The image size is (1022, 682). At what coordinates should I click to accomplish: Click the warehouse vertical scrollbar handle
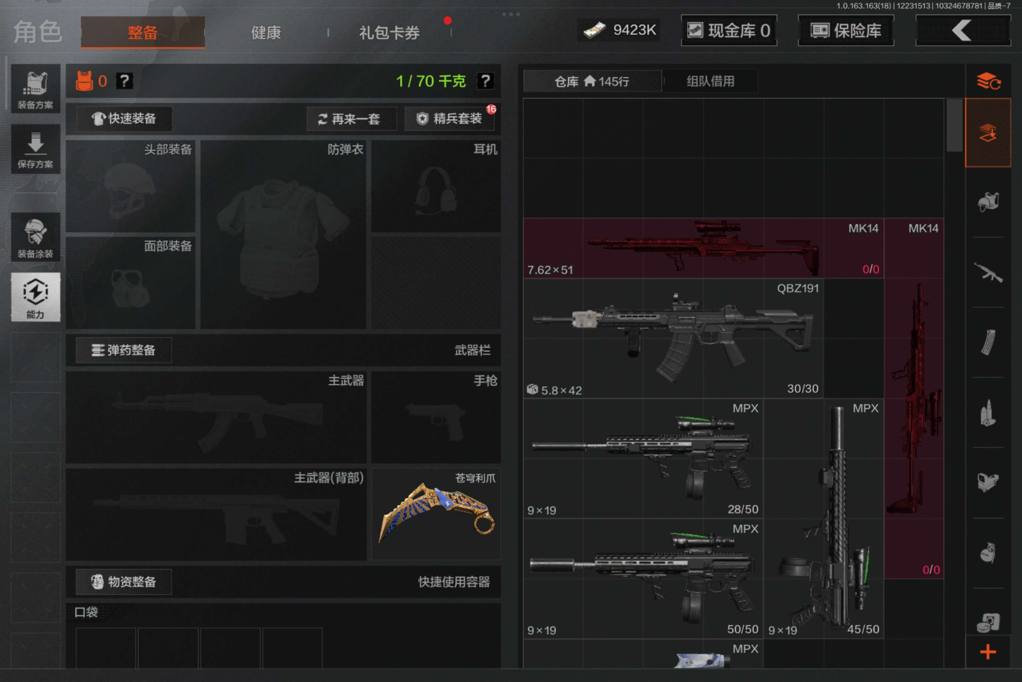(954, 126)
